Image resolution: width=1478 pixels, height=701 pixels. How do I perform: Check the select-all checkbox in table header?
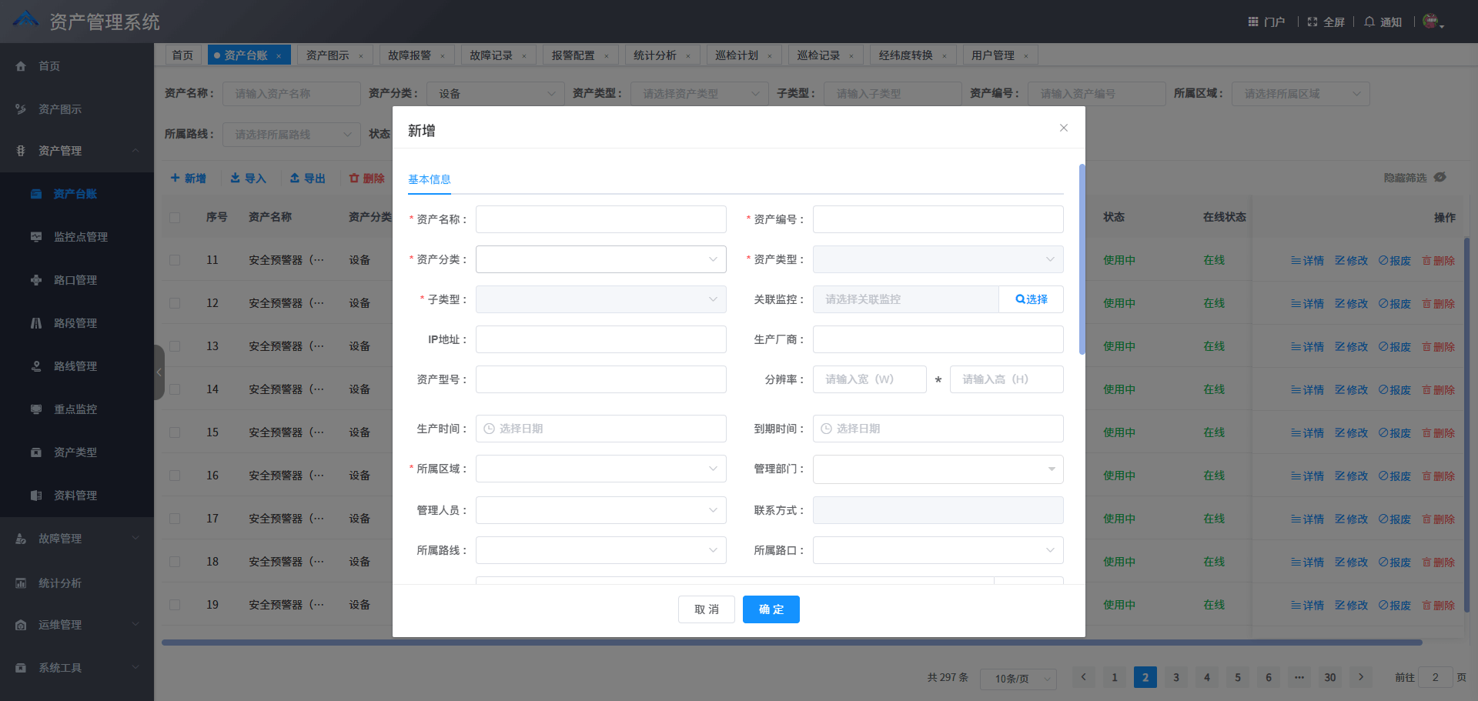coord(175,217)
